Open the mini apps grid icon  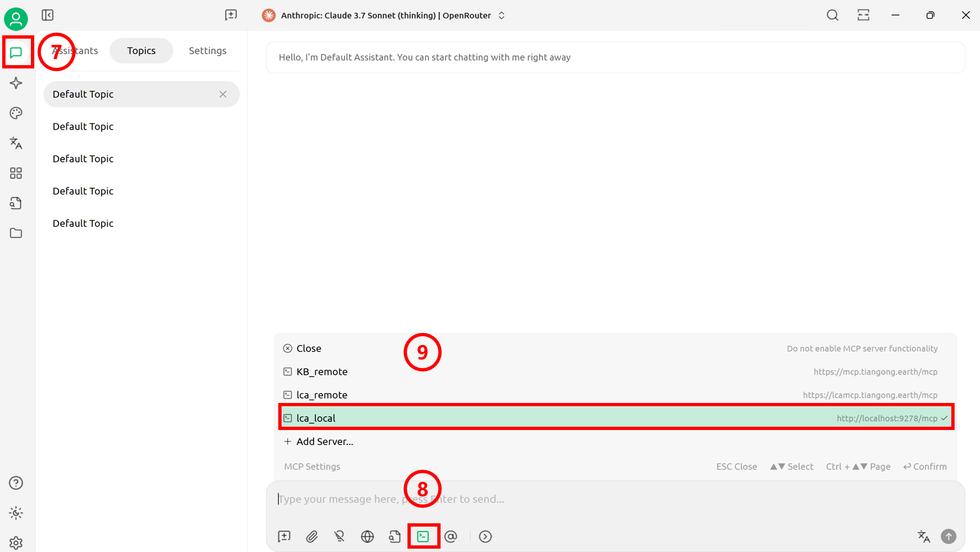[16, 173]
